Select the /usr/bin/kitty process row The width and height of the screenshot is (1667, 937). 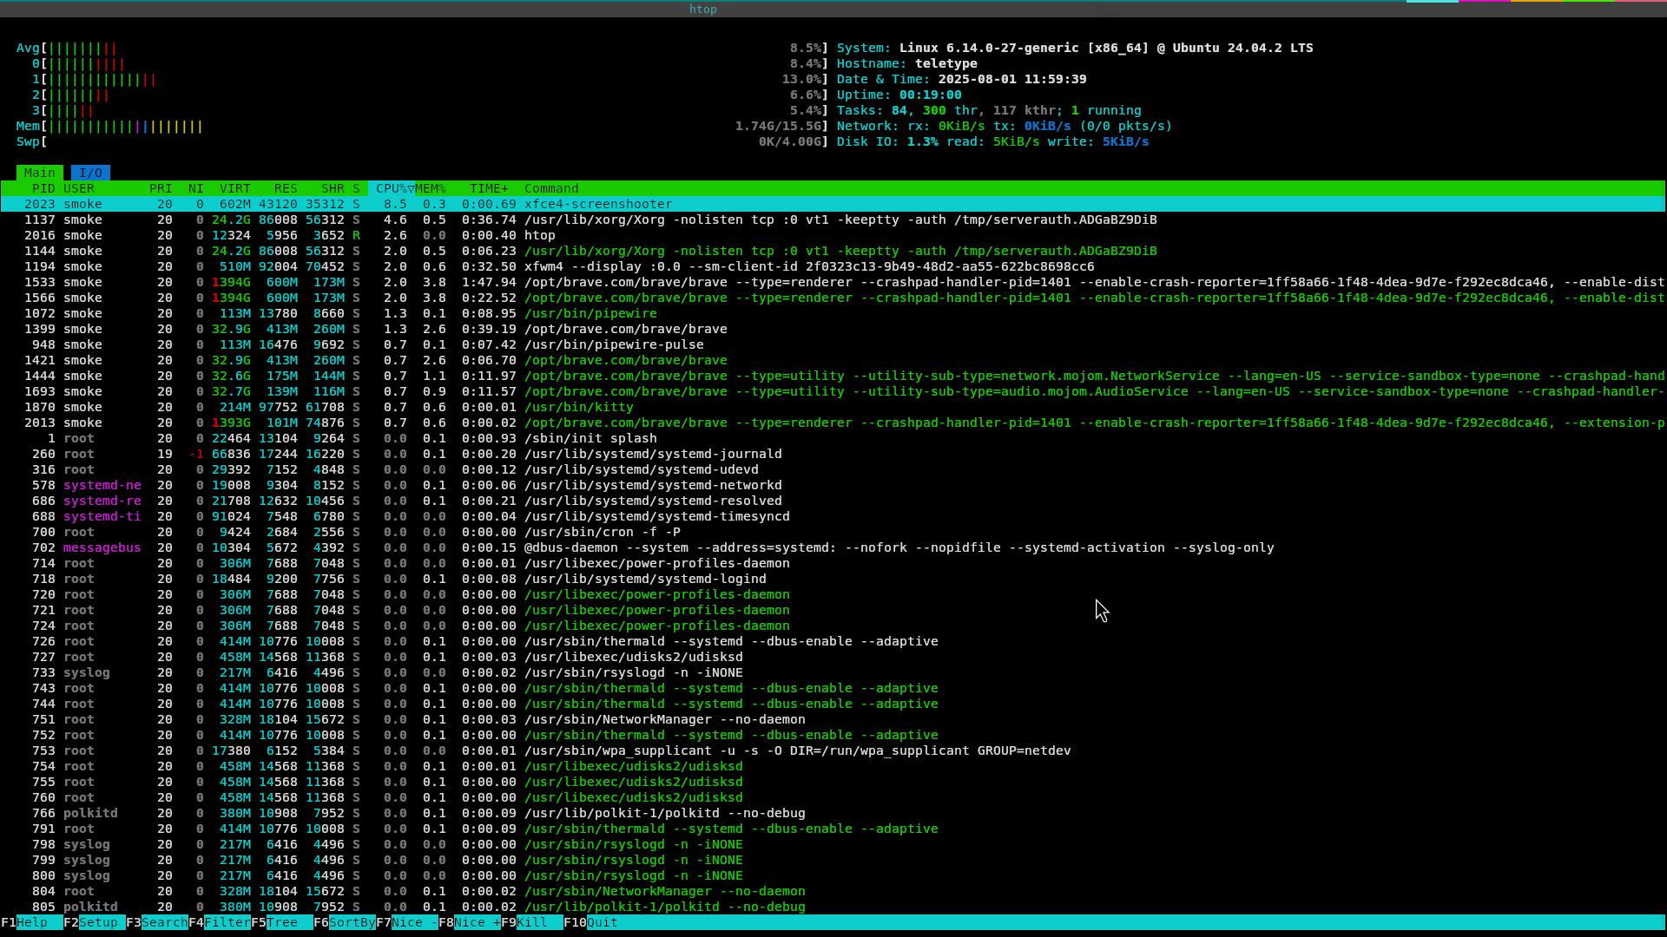pyautogui.click(x=833, y=407)
